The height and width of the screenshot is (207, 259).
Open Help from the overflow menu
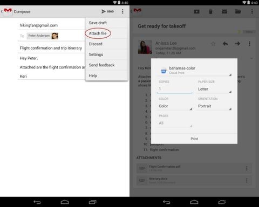[106, 75]
